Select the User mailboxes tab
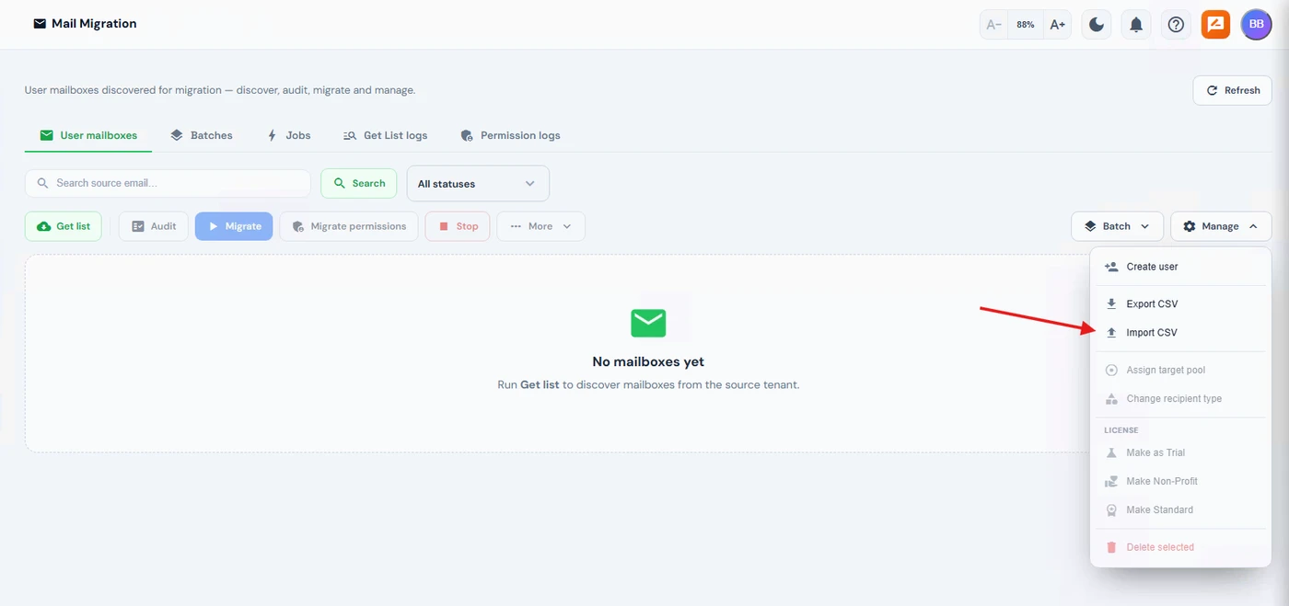The image size is (1289, 606). [88, 135]
